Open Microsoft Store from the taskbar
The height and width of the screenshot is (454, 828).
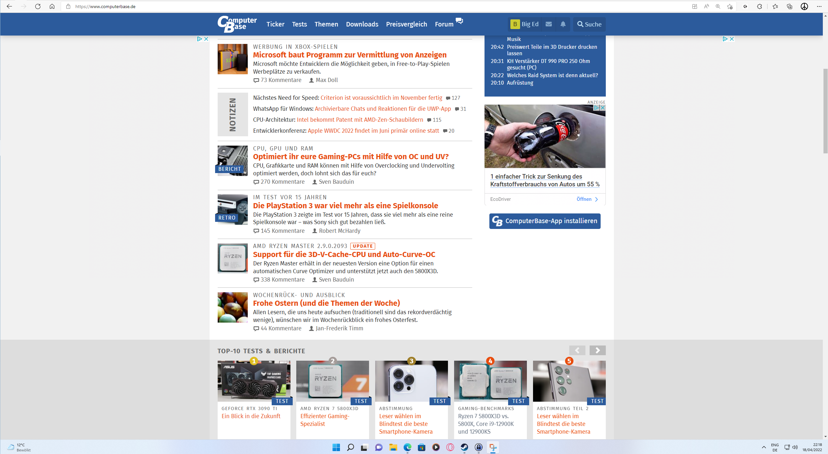pos(421,448)
